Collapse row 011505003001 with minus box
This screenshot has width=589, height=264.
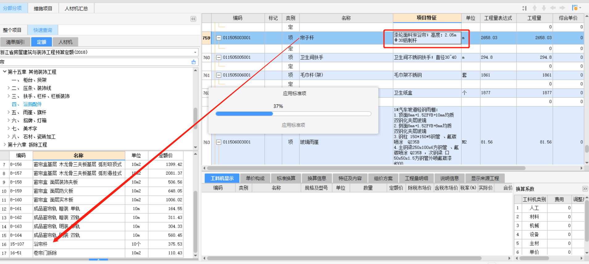(x=218, y=38)
